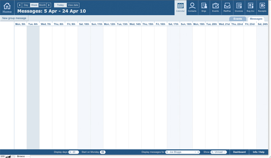Open the Orgs module
Viewport: 271px width, 158px height.
coord(204,8)
